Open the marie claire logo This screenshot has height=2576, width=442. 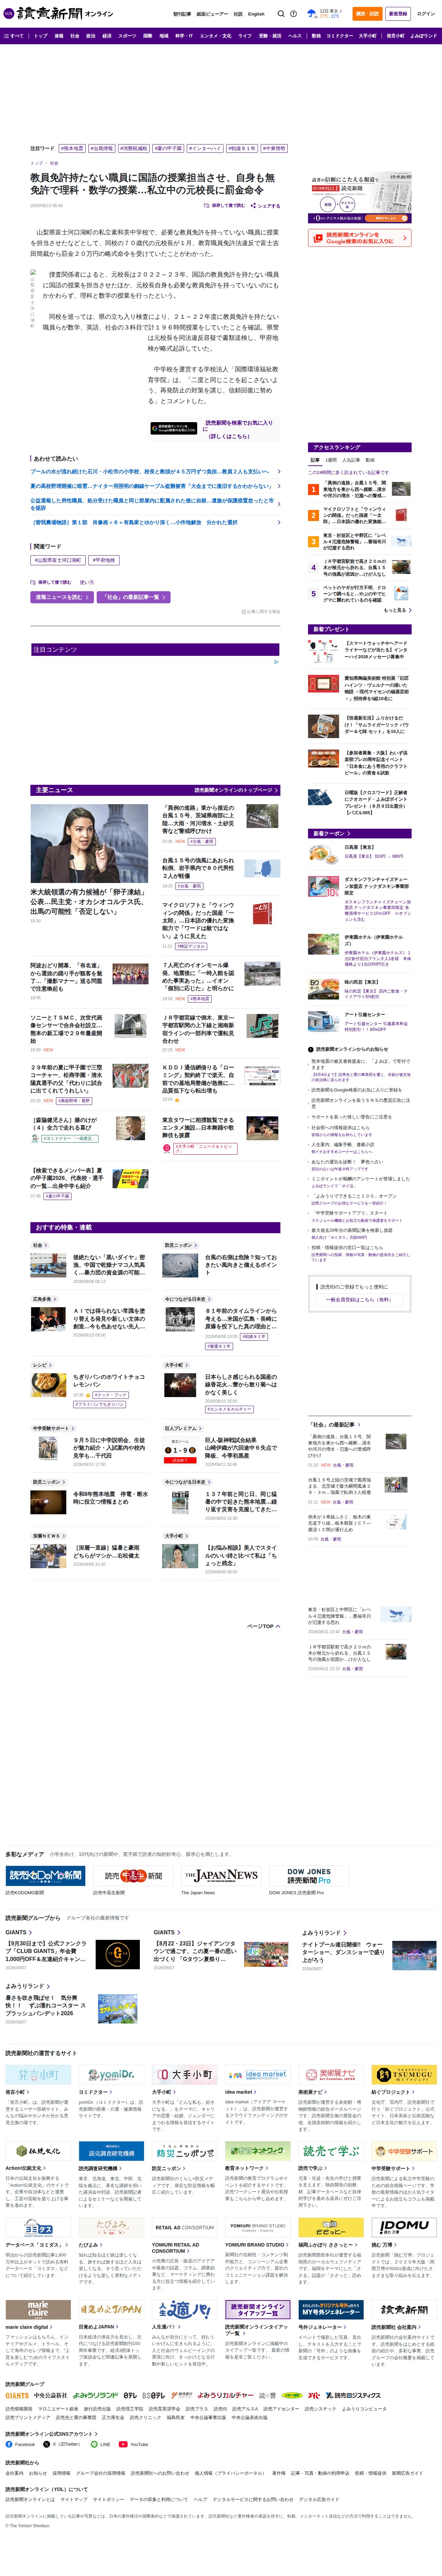coord(38,2310)
